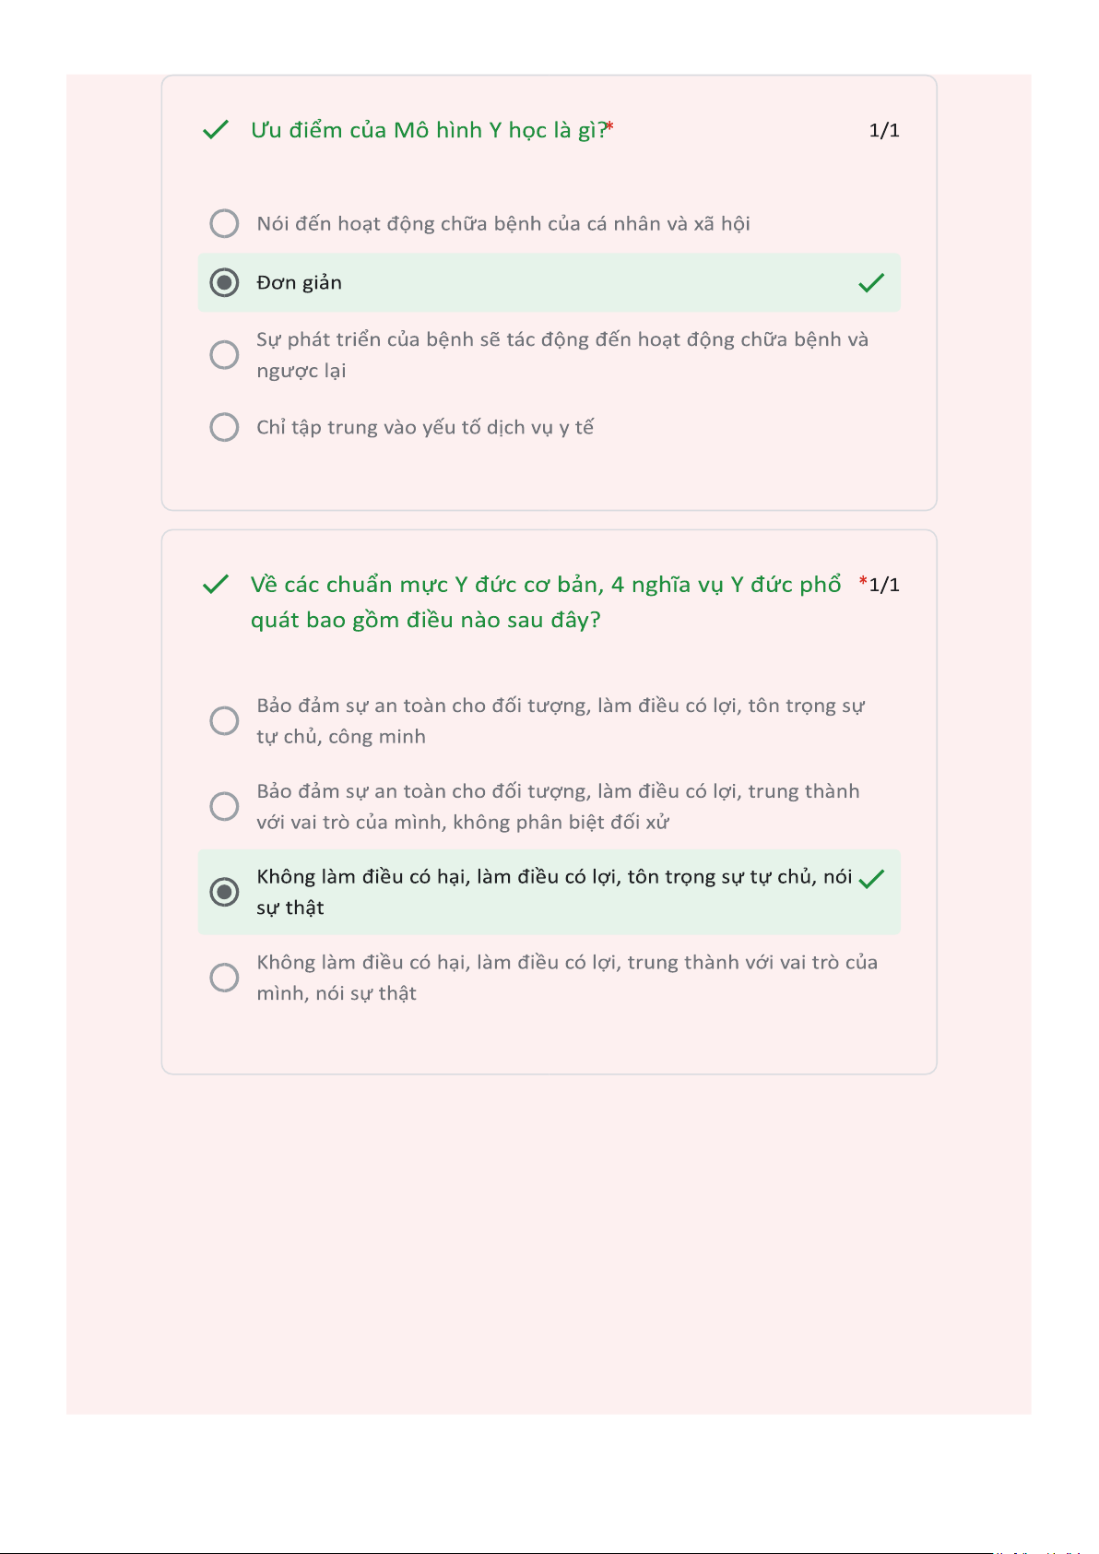Click the answer text 'Đơn giản'
This screenshot has width=1099, height=1554.
pos(299,282)
